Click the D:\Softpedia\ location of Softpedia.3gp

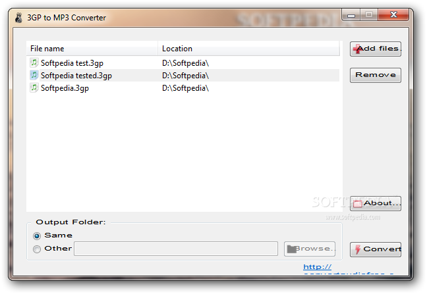point(185,88)
